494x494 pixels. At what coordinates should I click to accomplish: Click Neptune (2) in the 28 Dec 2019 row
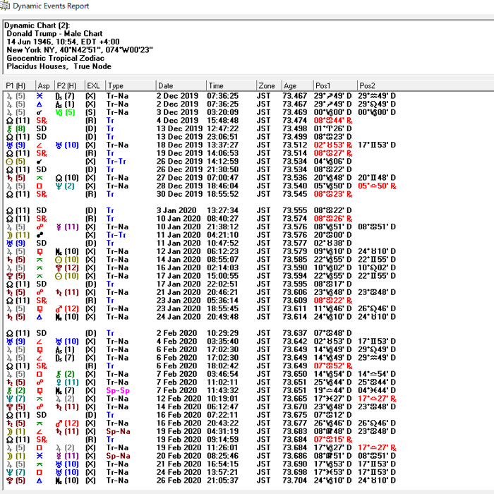[65, 186]
